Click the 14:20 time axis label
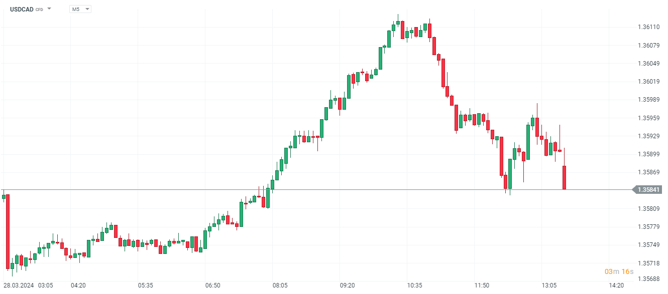The image size is (668, 294). coord(616,285)
